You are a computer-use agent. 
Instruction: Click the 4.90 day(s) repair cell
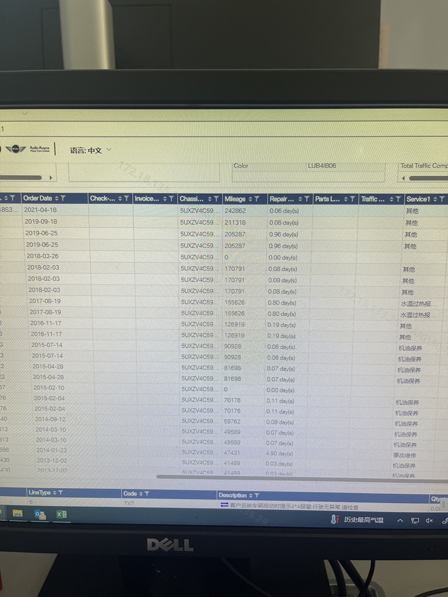point(279,454)
